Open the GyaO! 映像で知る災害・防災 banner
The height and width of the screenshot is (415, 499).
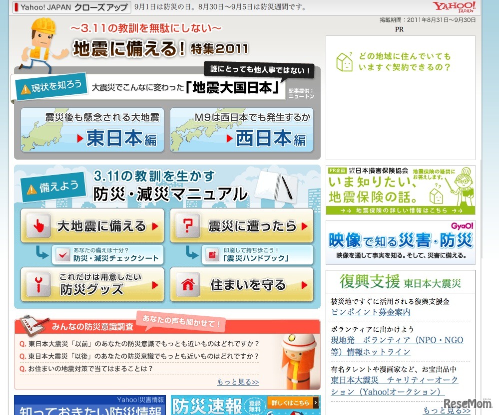[x=400, y=242]
